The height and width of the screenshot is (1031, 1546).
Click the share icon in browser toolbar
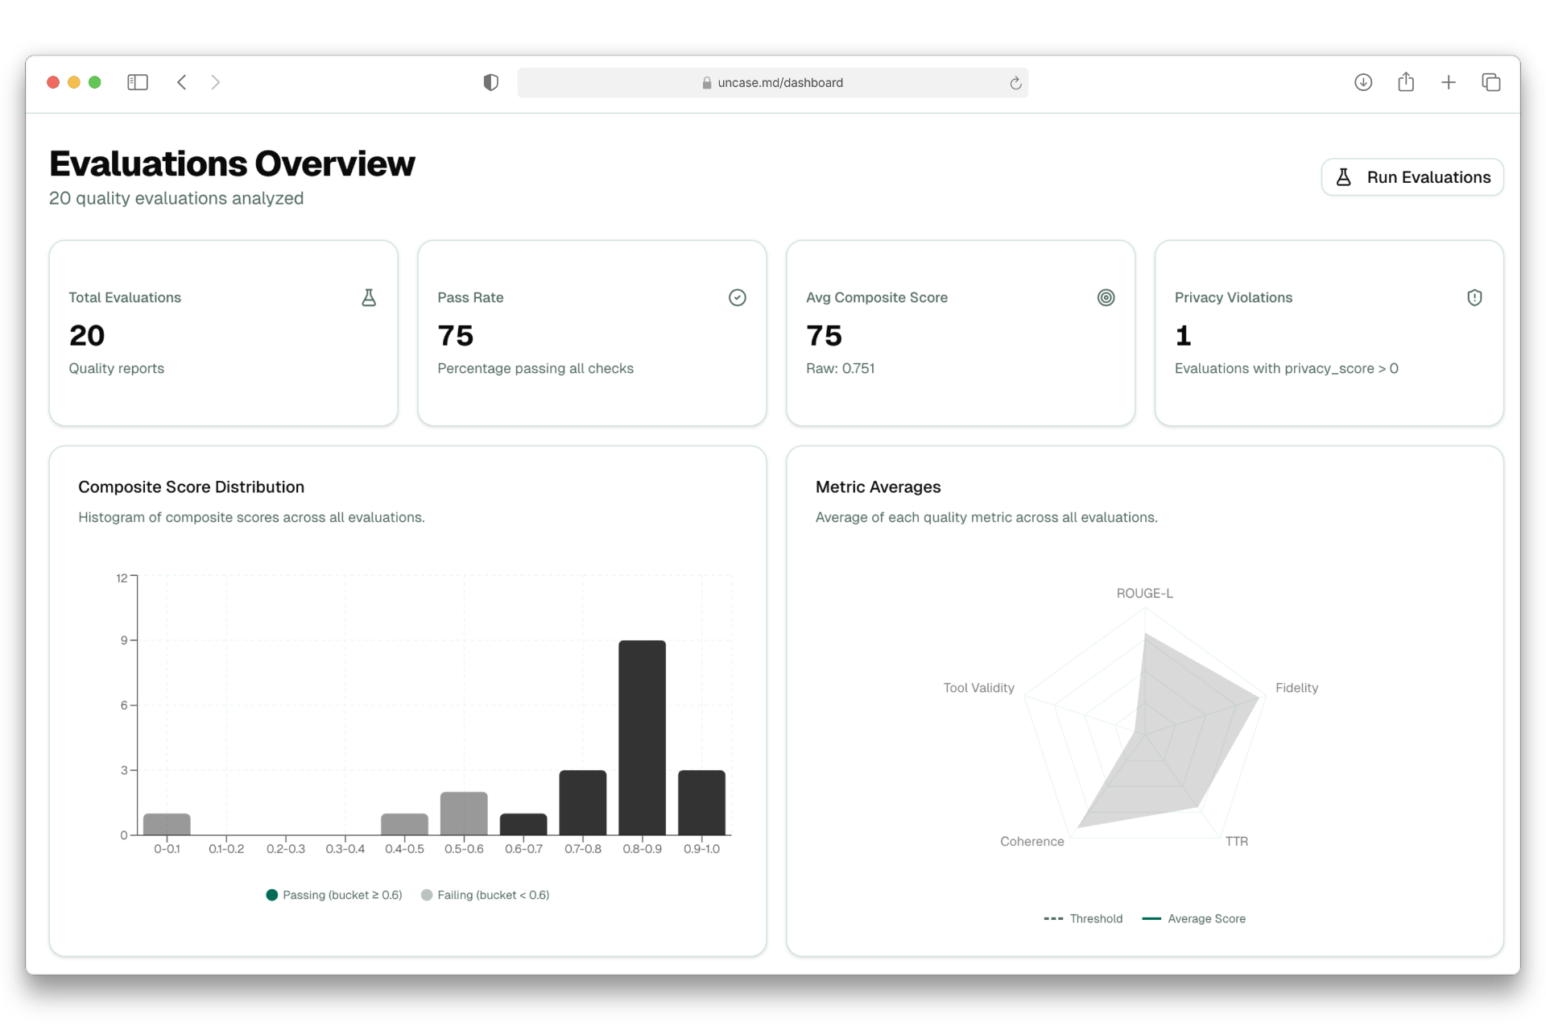[x=1405, y=82]
